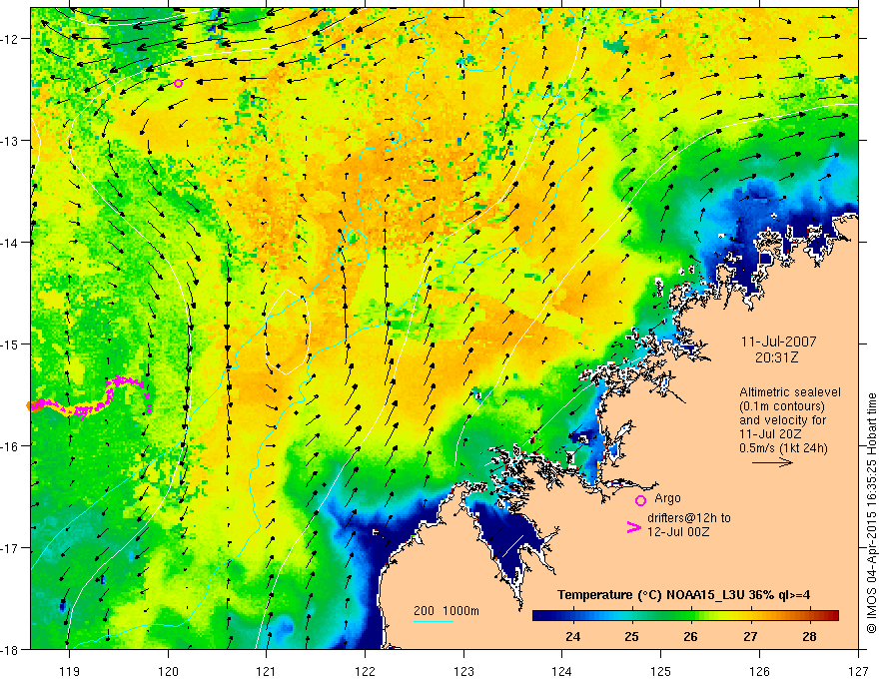The image size is (879, 679).
Task: Click the latitude label -18
Action: click(11, 649)
